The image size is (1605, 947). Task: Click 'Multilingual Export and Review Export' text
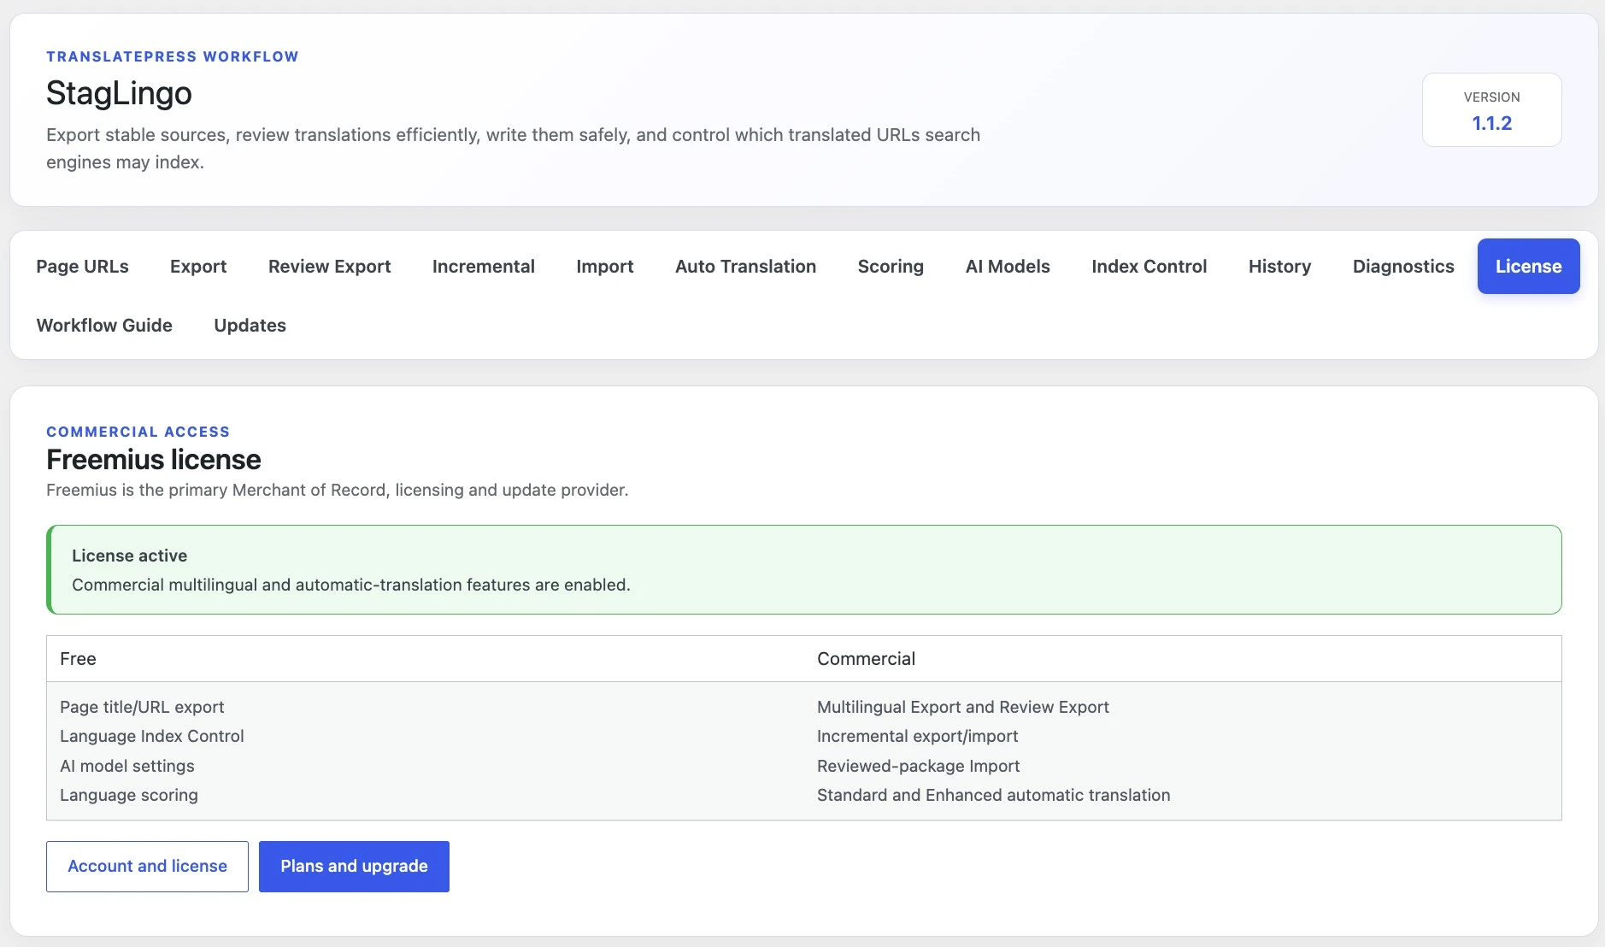tap(963, 707)
